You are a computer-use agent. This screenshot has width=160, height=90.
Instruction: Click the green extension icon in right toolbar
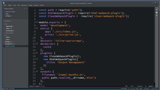157,15
